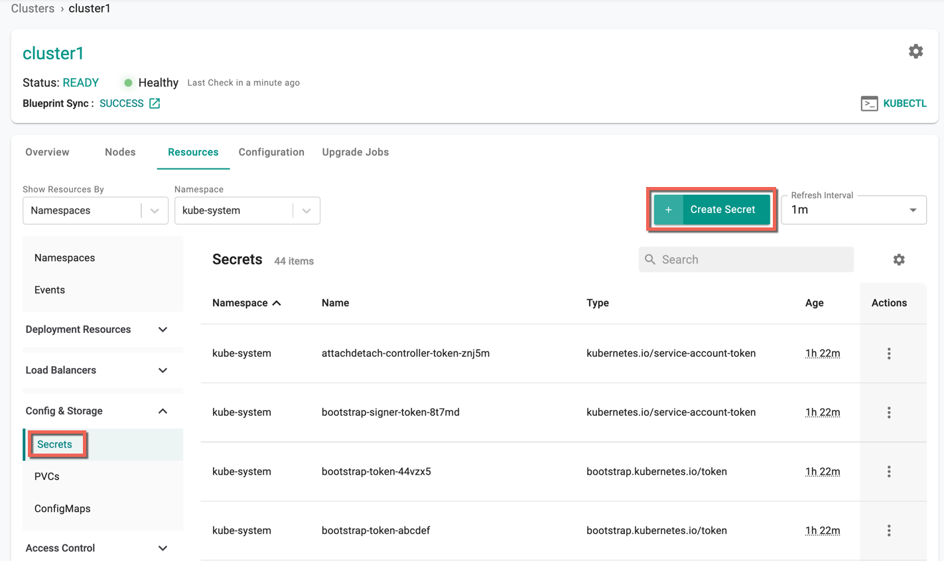Image resolution: width=944 pixels, height=561 pixels.
Task: Open Blueprint Sync external link icon
Action: 155,103
